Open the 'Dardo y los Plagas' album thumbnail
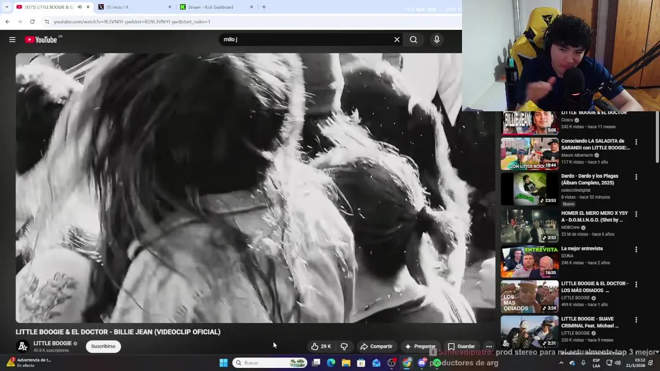Viewport: 660px width, 371px height. pos(530,189)
